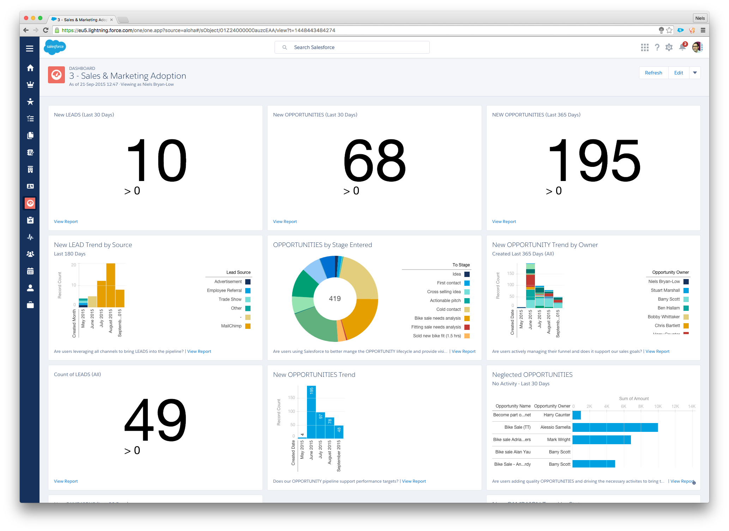Open Leads via the star-person icon

click(30, 102)
